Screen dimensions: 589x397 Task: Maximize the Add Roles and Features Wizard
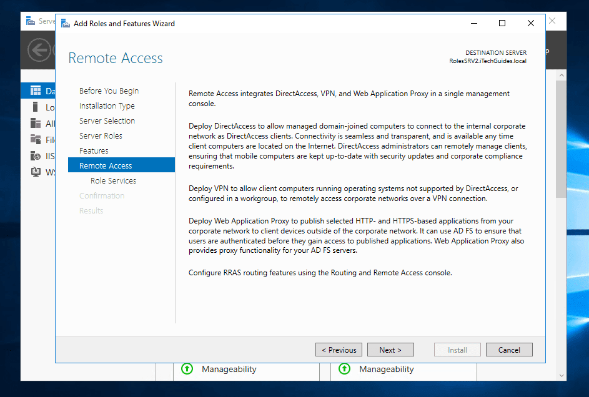tap(502, 23)
